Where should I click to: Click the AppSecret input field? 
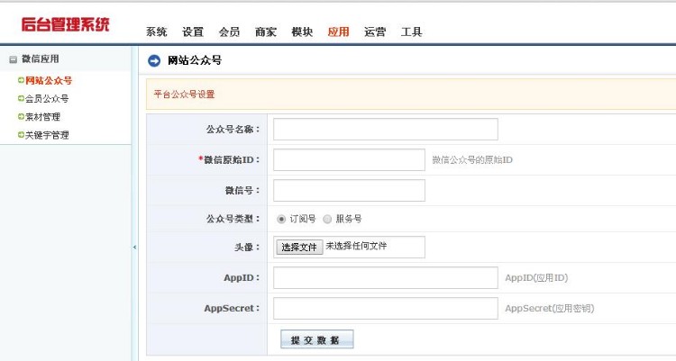tap(386, 309)
